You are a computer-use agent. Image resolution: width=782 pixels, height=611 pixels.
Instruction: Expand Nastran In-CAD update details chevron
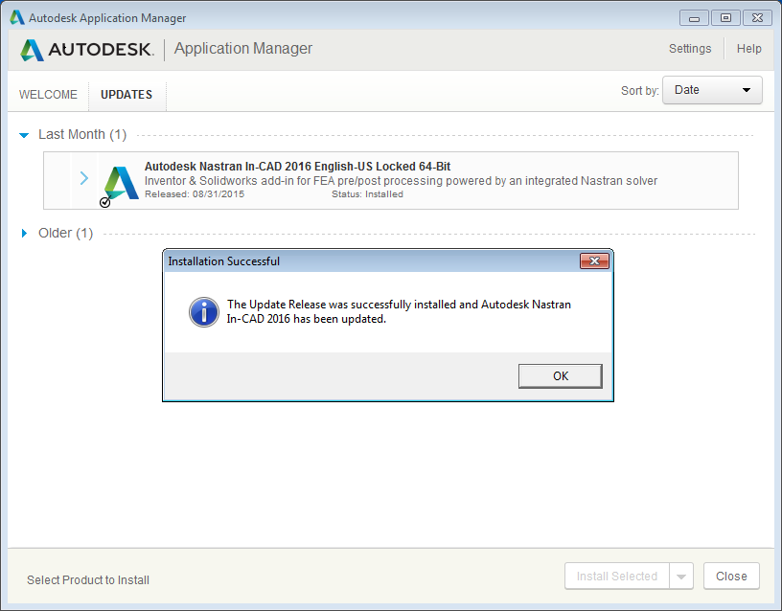click(x=84, y=178)
